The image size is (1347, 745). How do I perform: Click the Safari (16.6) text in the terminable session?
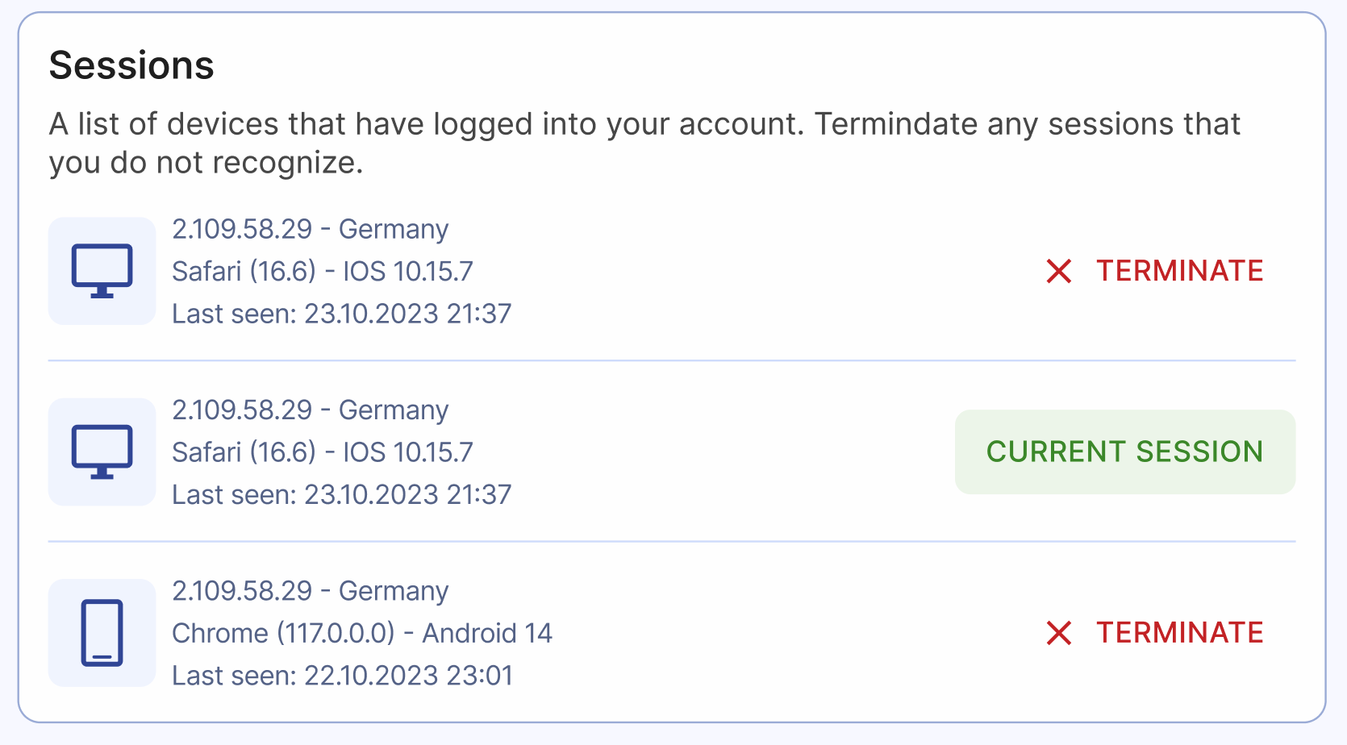[x=244, y=271]
